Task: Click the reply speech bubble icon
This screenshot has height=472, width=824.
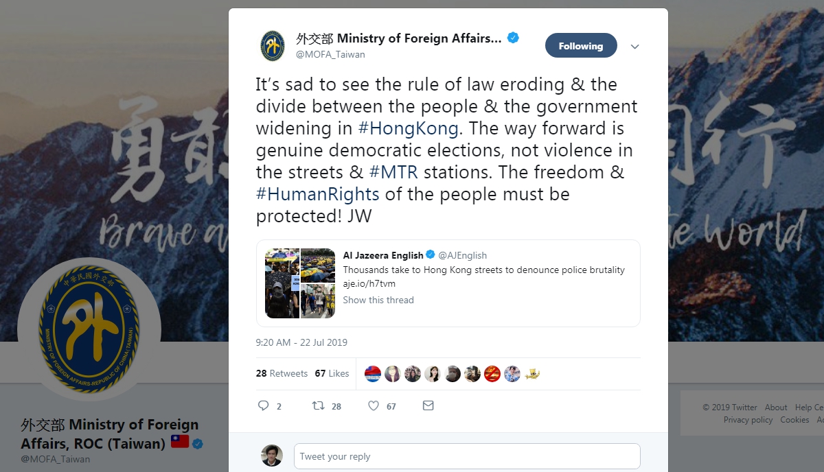Action: coord(263,406)
